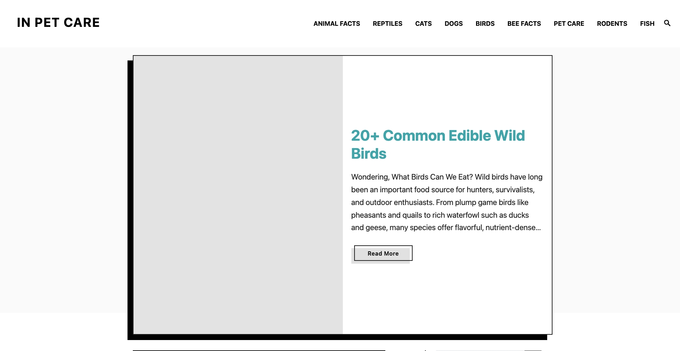Open the BEE FACTS page
Viewport: 680px width, 351px height.
point(524,23)
